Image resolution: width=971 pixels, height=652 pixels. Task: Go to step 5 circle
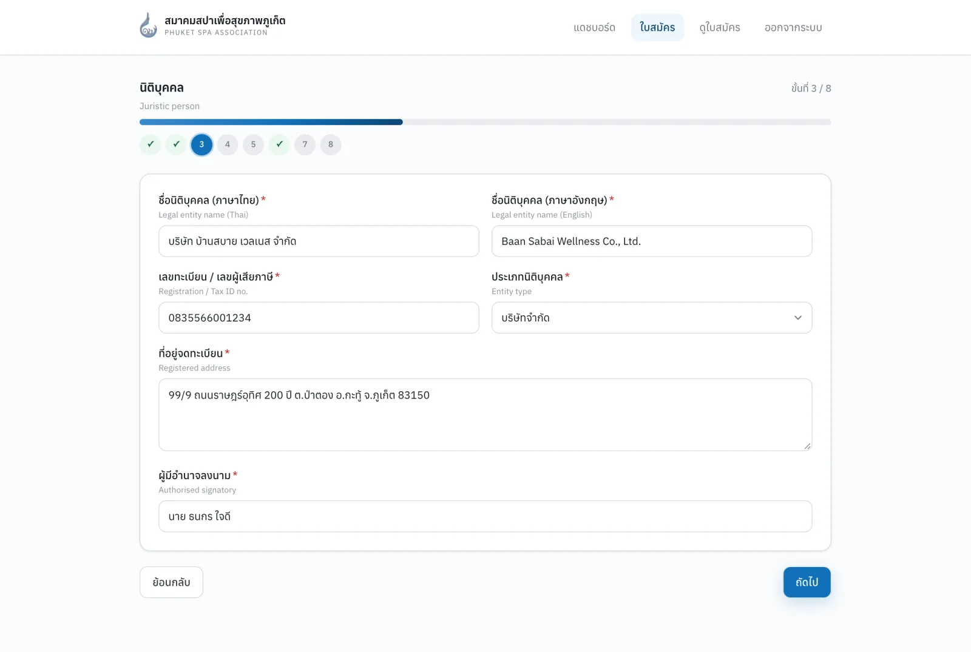(254, 144)
